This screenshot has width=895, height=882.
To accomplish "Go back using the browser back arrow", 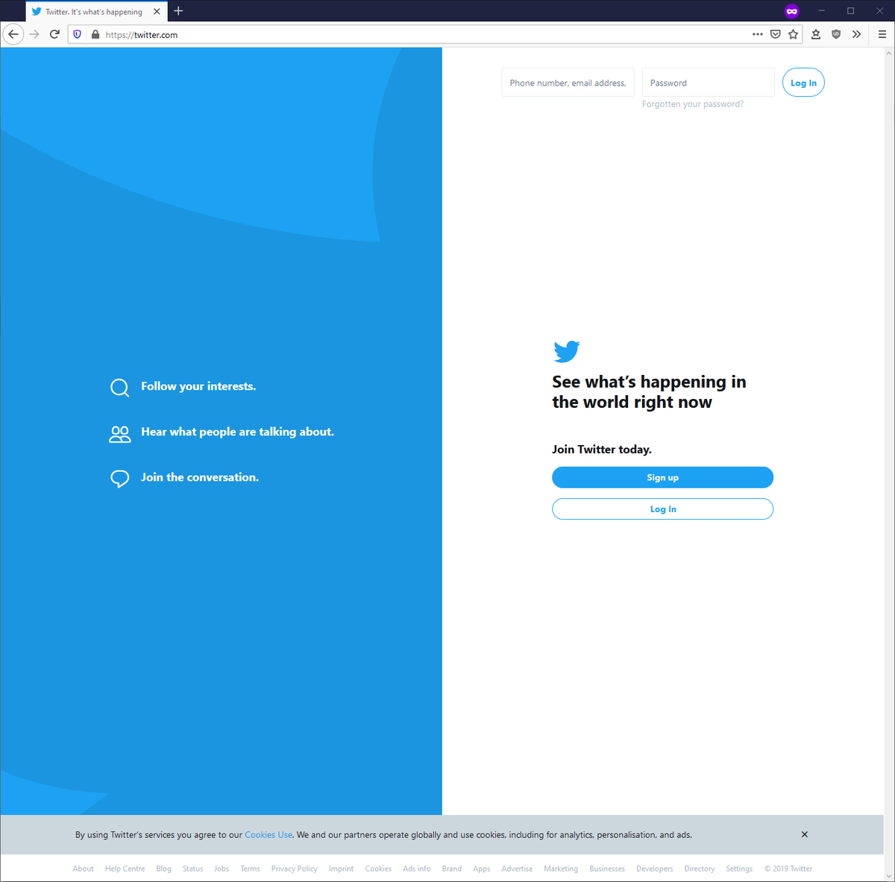I will coord(13,34).
